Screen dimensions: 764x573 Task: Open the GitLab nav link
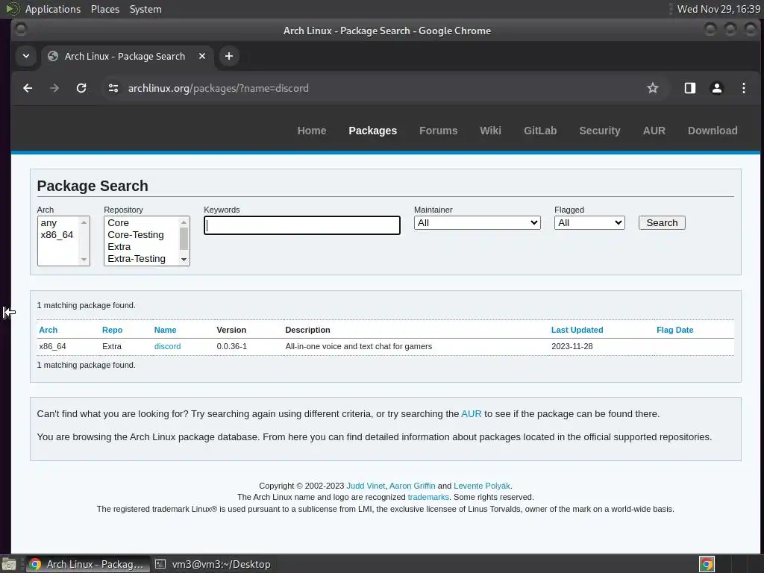click(540, 131)
